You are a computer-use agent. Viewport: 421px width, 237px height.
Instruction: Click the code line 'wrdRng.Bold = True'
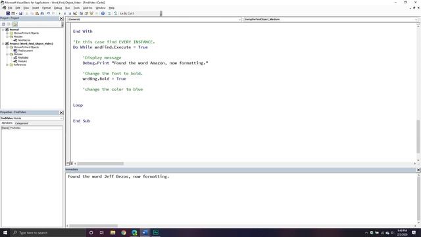(x=104, y=79)
